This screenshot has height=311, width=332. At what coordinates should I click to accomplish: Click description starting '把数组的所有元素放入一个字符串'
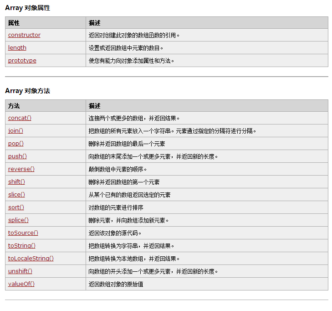point(172,131)
